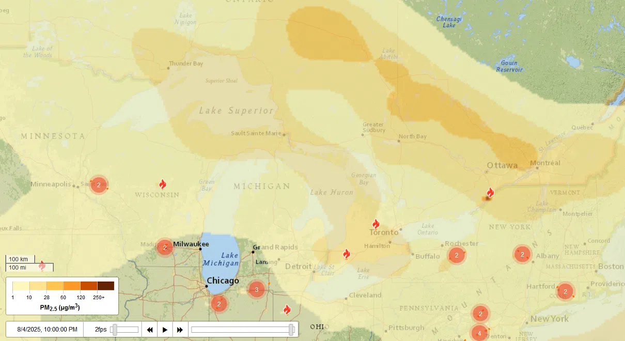Click the Greater Sudbury label

pos(373,127)
